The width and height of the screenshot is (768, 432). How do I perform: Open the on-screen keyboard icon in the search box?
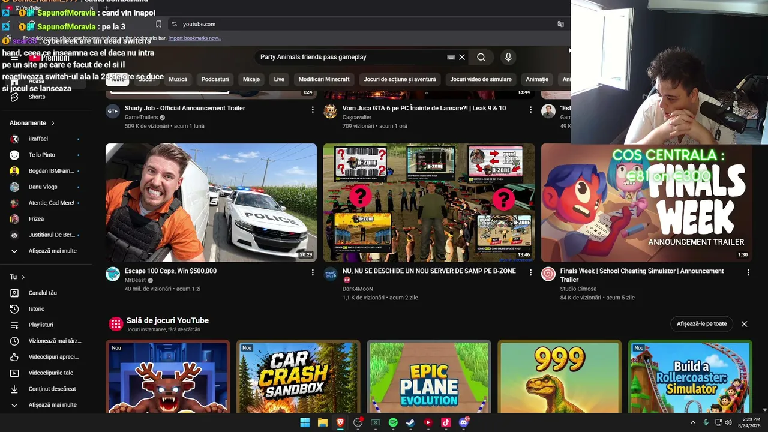(x=451, y=57)
